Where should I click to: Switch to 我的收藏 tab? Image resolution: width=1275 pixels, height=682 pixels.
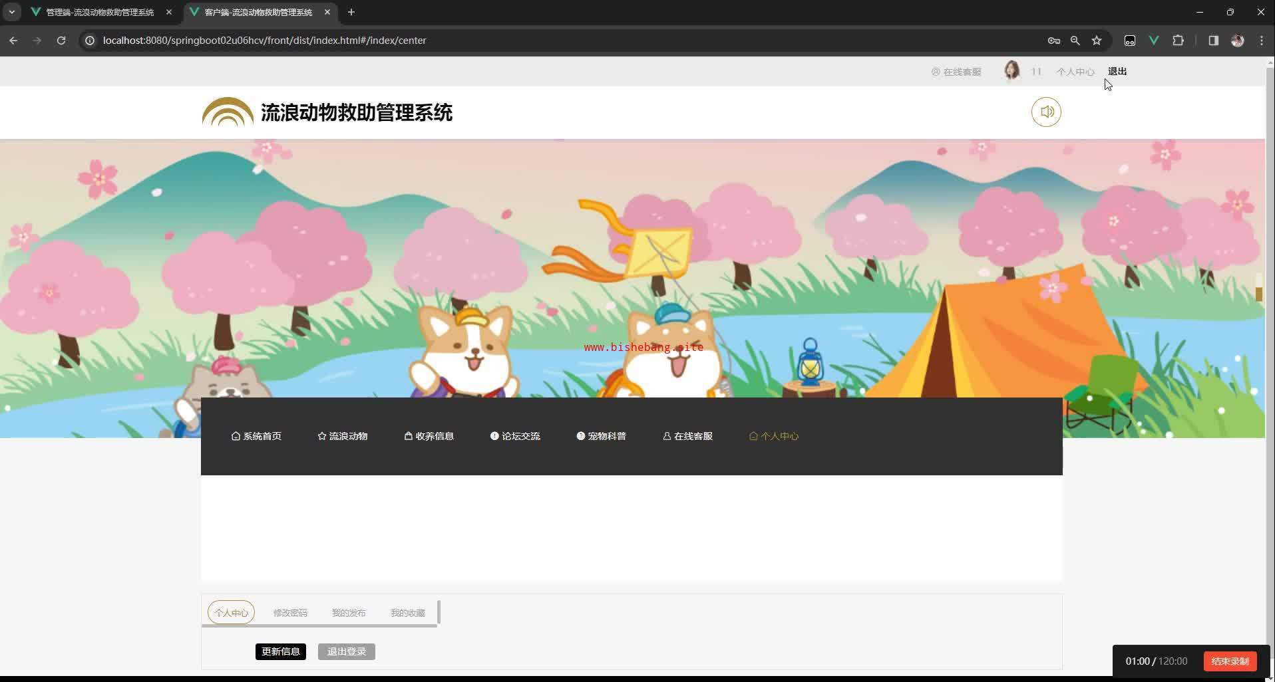point(407,613)
